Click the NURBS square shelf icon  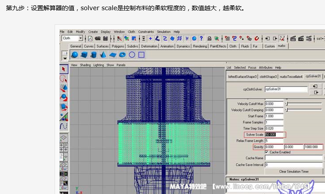141,55
